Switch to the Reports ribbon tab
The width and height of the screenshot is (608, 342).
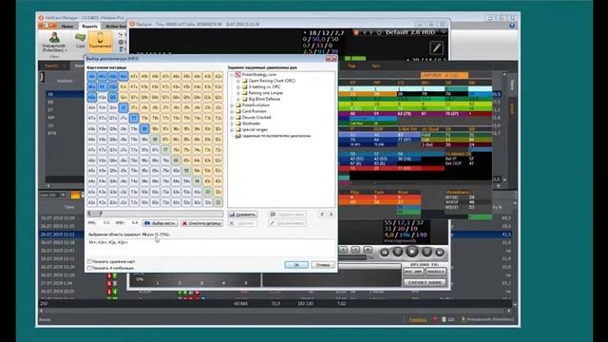pos(89,26)
